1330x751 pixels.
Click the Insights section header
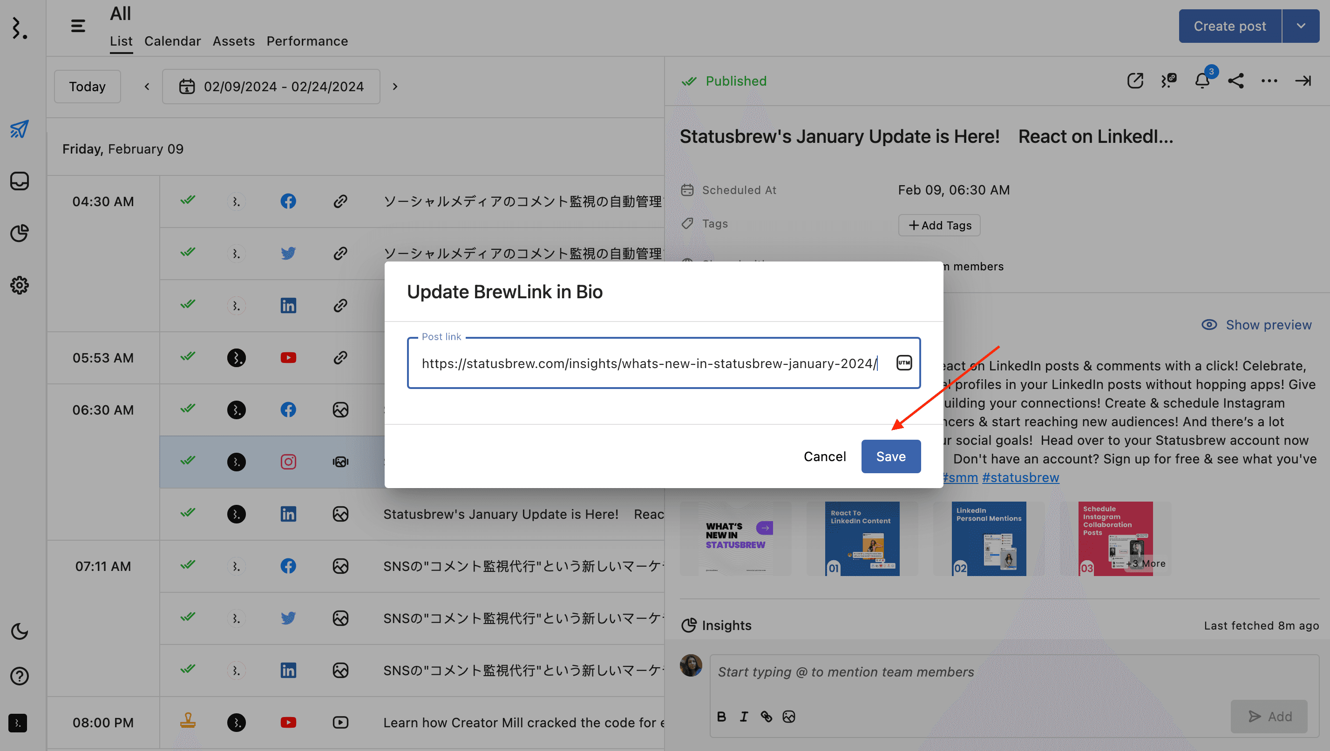pos(716,626)
